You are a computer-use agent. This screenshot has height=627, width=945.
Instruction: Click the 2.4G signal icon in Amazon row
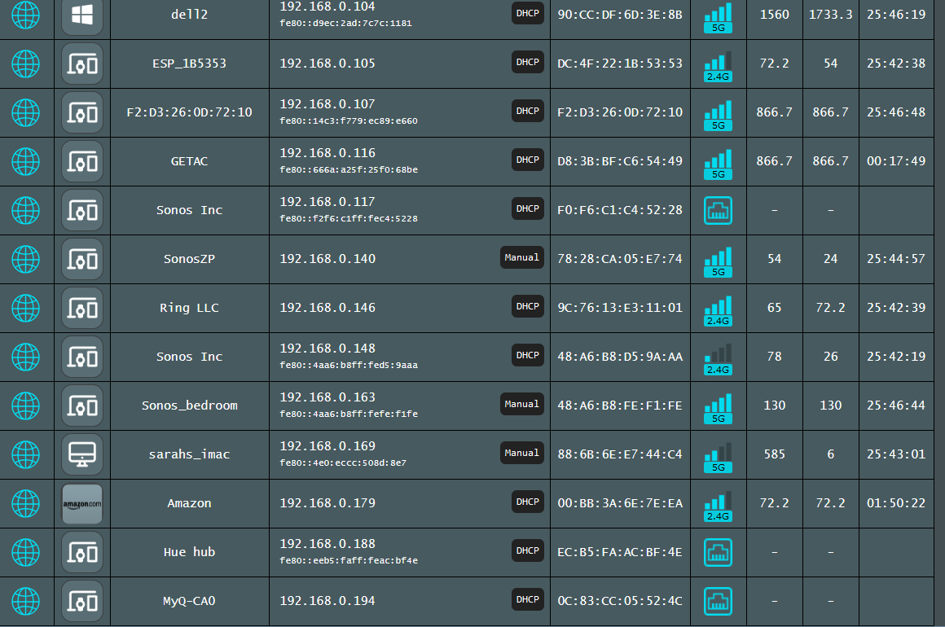719,506
